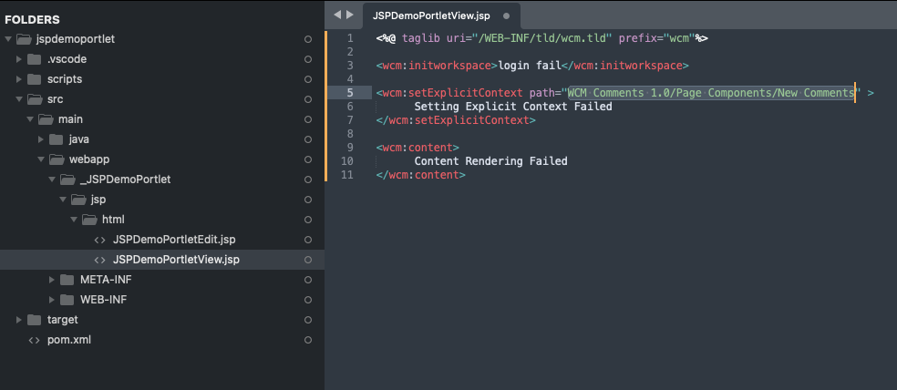This screenshot has width=897, height=390.
Task: Click line number 11 in gutter
Action: coord(347,174)
